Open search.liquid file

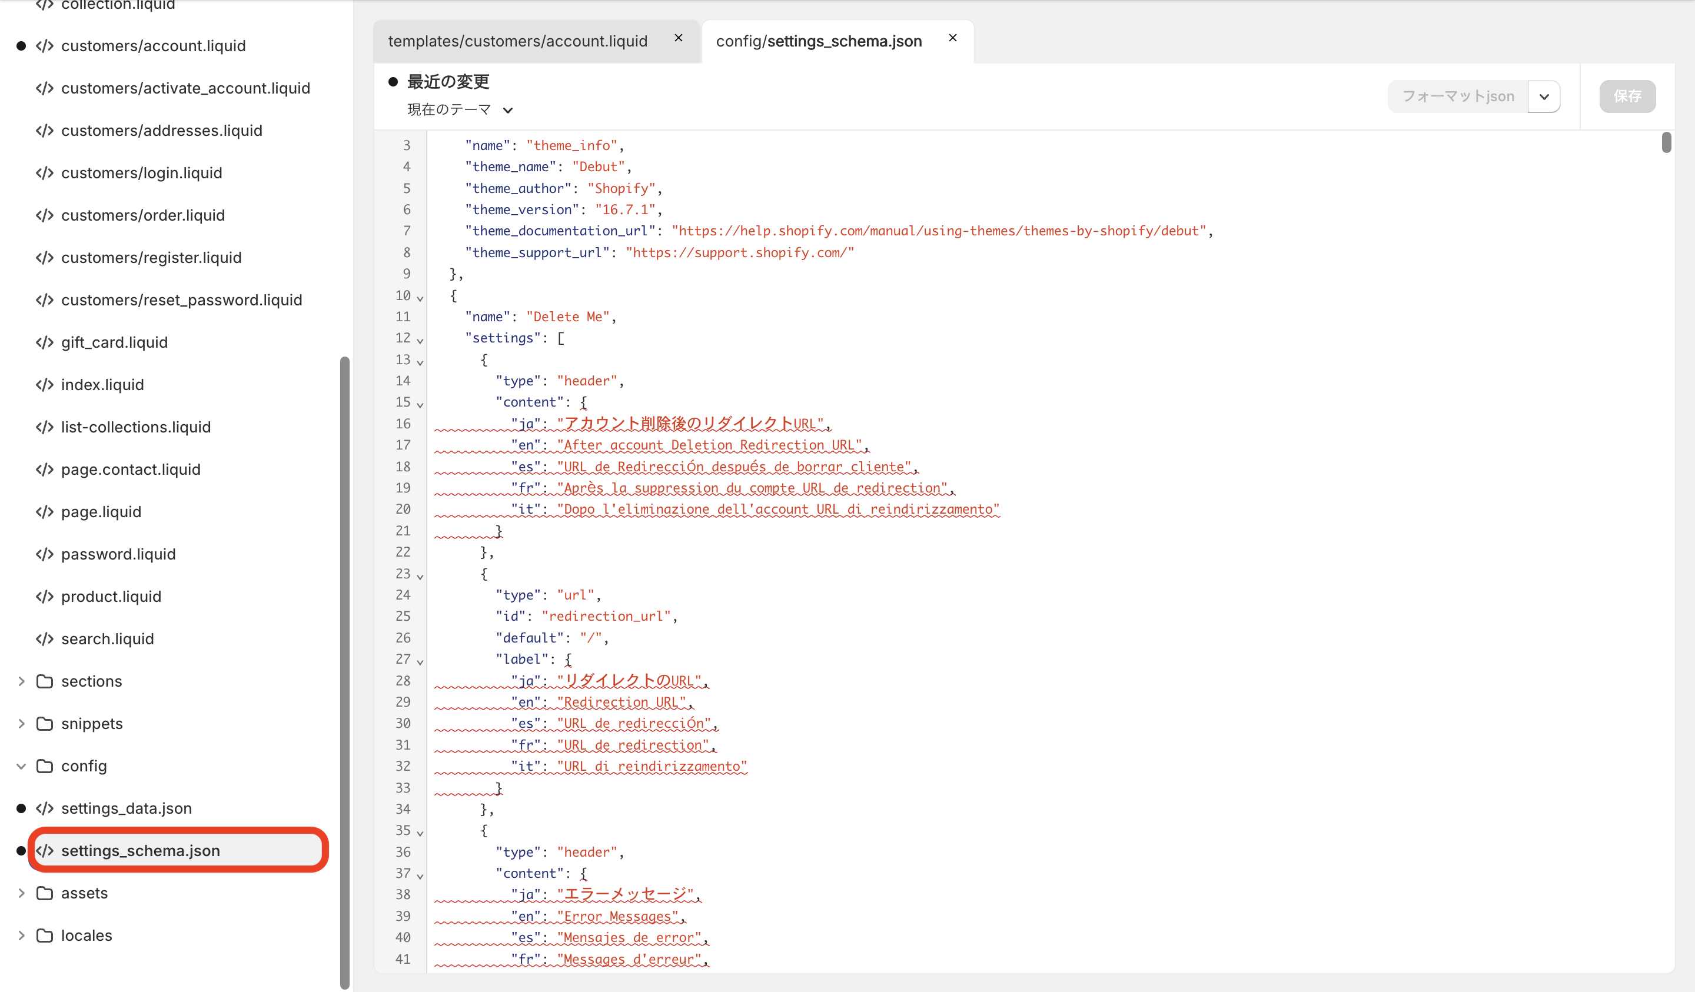coord(108,639)
